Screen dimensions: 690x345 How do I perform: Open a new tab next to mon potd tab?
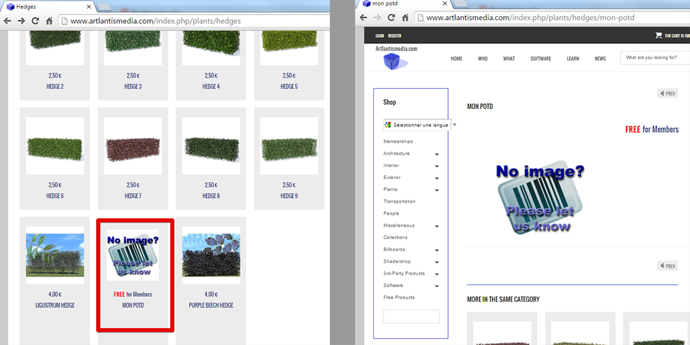pyautogui.click(x=460, y=4)
